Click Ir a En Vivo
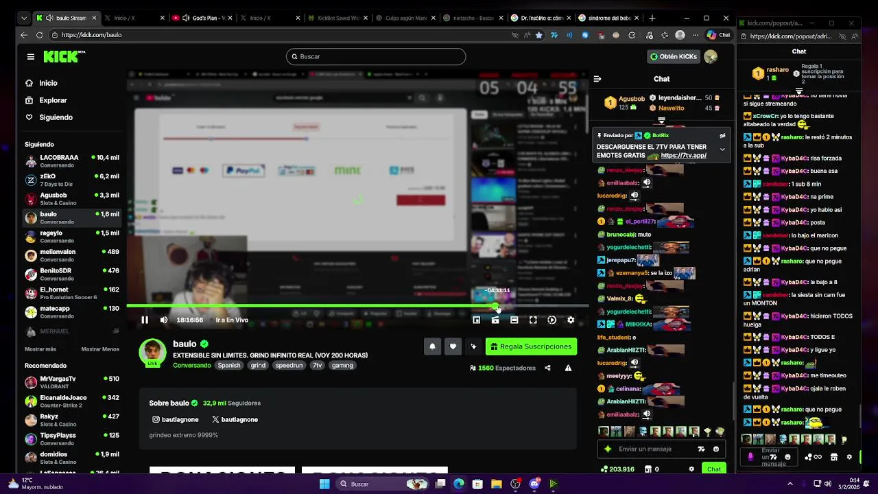 pyautogui.click(x=232, y=320)
